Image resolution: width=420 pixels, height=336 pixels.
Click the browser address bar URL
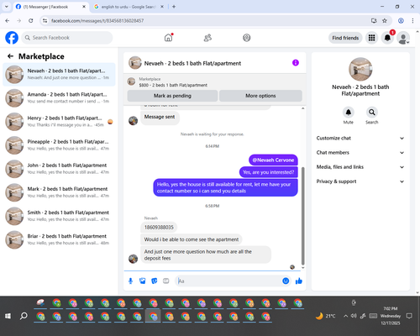click(97, 21)
